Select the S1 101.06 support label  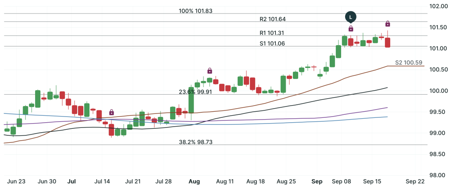click(272, 43)
